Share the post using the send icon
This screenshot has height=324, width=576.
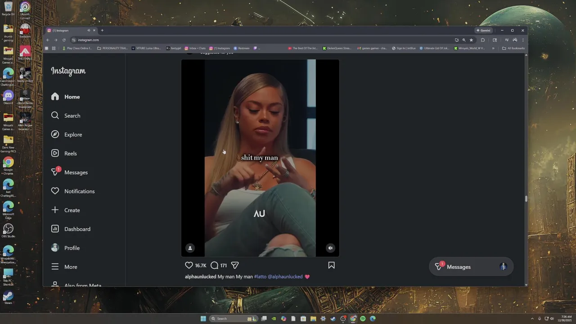(x=235, y=265)
